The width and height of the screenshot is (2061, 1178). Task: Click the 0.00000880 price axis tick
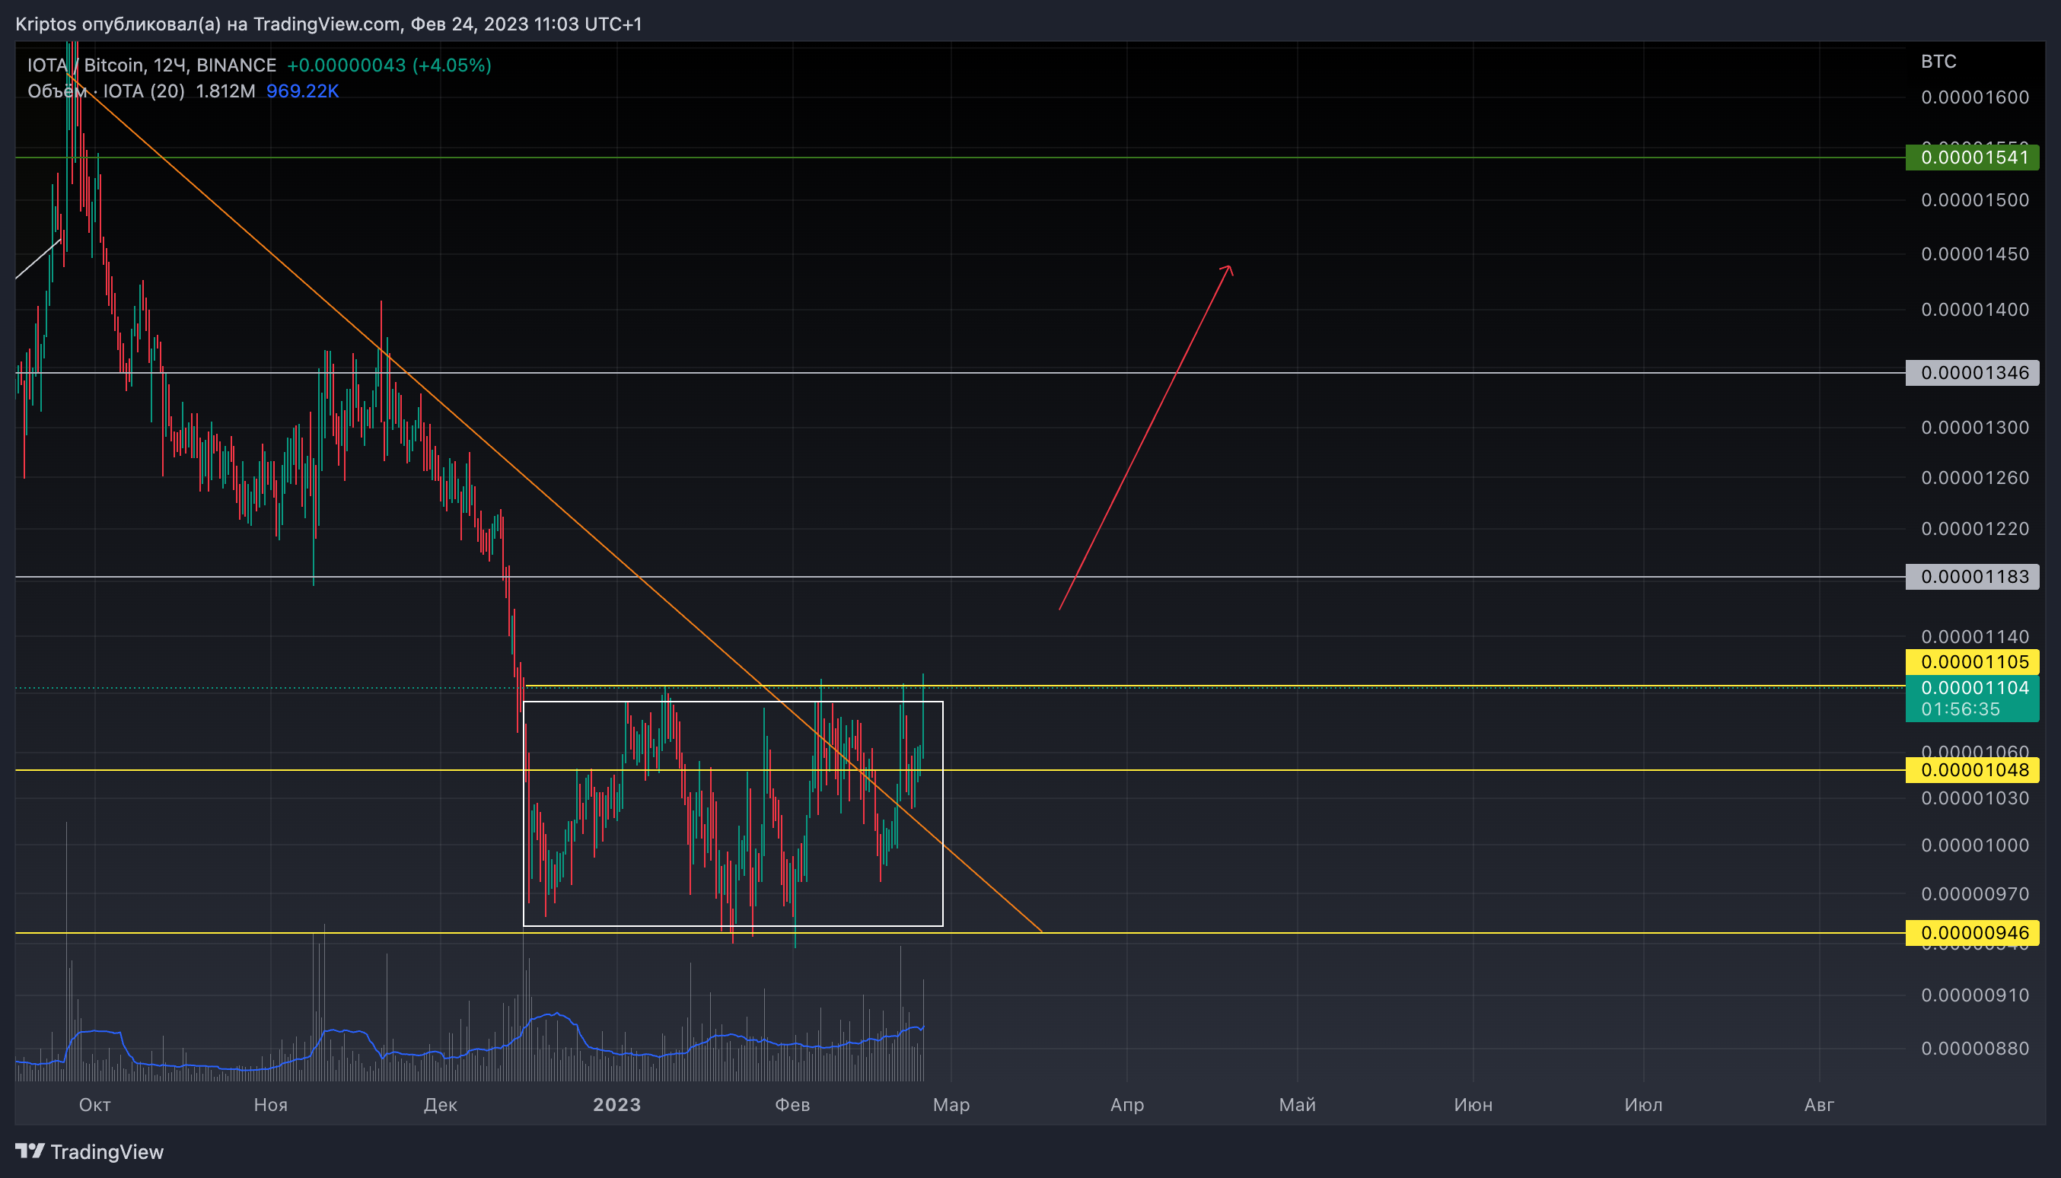click(1974, 1048)
